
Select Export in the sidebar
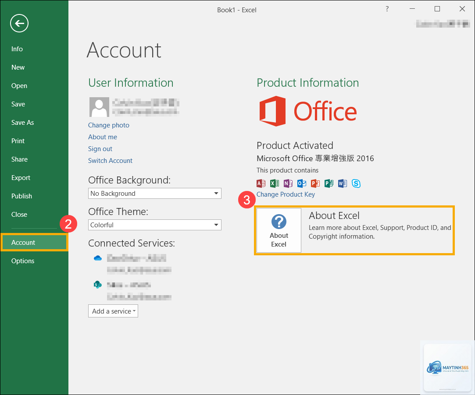coord(21,178)
